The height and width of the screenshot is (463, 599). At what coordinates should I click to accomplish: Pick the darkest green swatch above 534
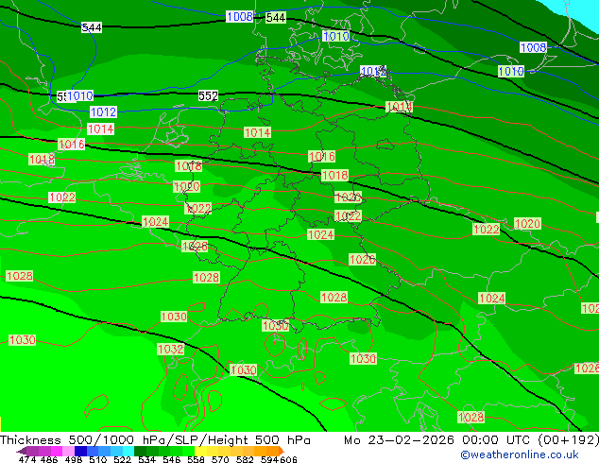pyautogui.click(x=140, y=451)
